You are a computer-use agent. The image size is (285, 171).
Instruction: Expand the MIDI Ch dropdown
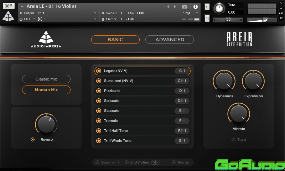(95, 19)
